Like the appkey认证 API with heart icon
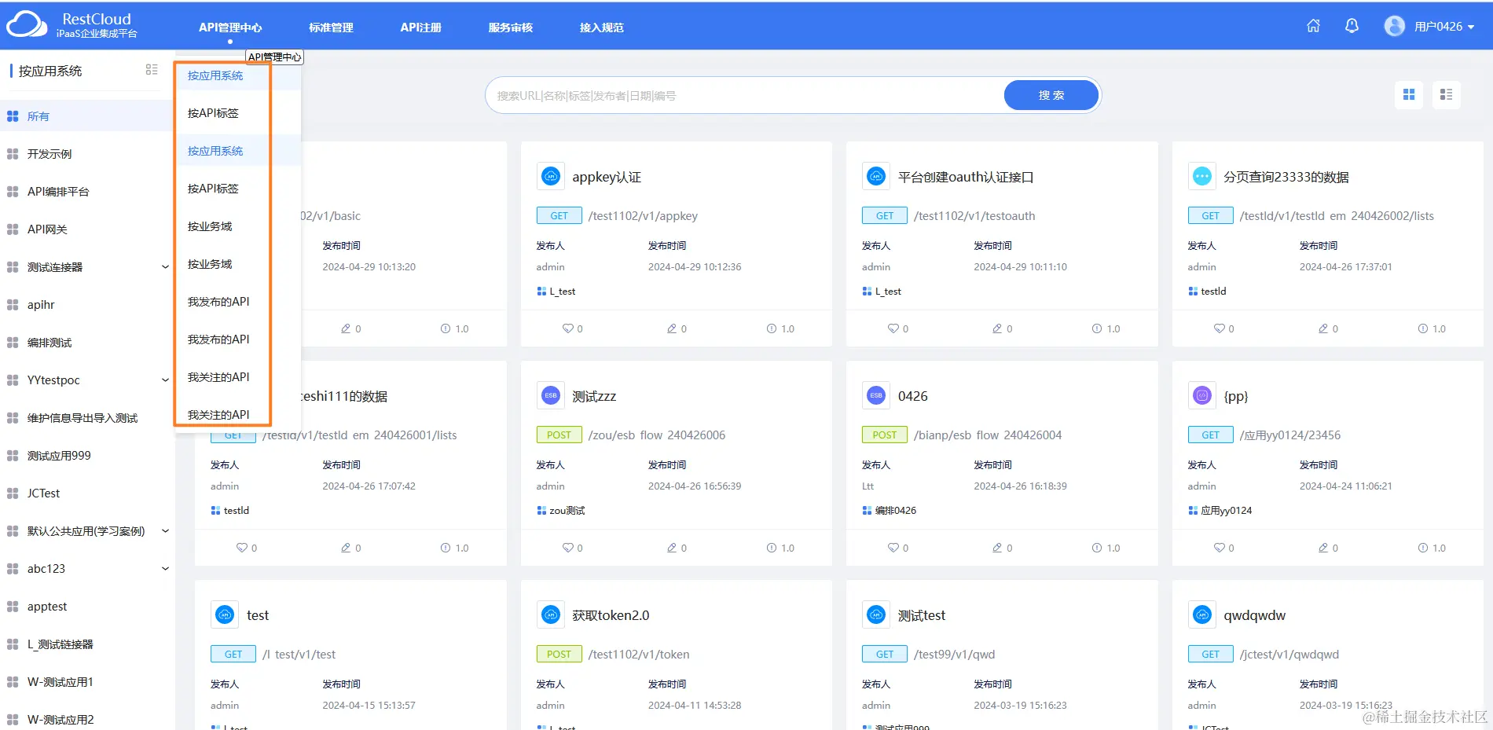 pos(568,328)
